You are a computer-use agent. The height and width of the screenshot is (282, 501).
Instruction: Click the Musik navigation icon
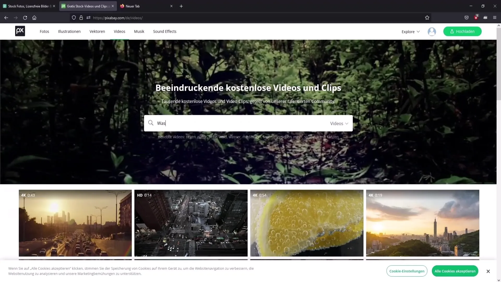pos(139,31)
